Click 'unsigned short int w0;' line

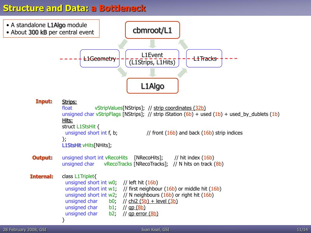pos(91,183)
